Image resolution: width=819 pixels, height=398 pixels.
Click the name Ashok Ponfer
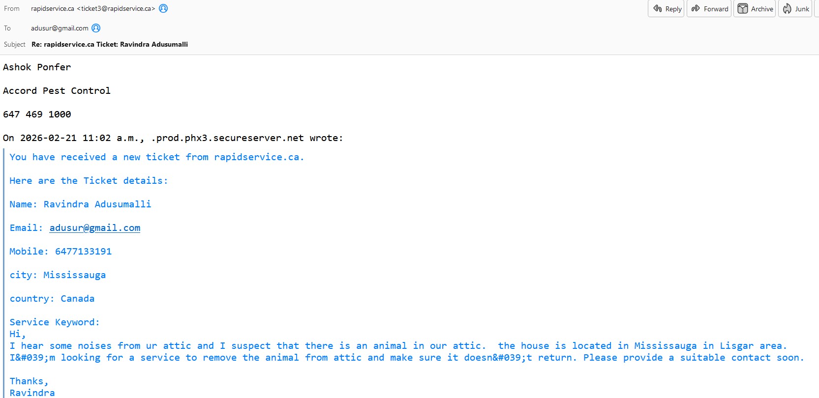(x=37, y=67)
